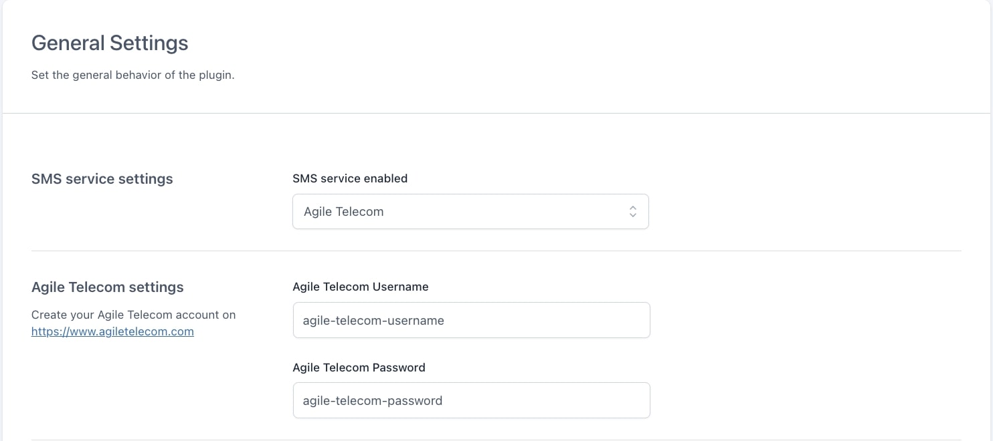
Task: Focus the Agile Telecom Password input field
Action: [471, 400]
